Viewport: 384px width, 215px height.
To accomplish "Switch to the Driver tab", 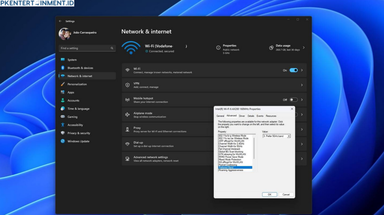I will (x=243, y=116).
